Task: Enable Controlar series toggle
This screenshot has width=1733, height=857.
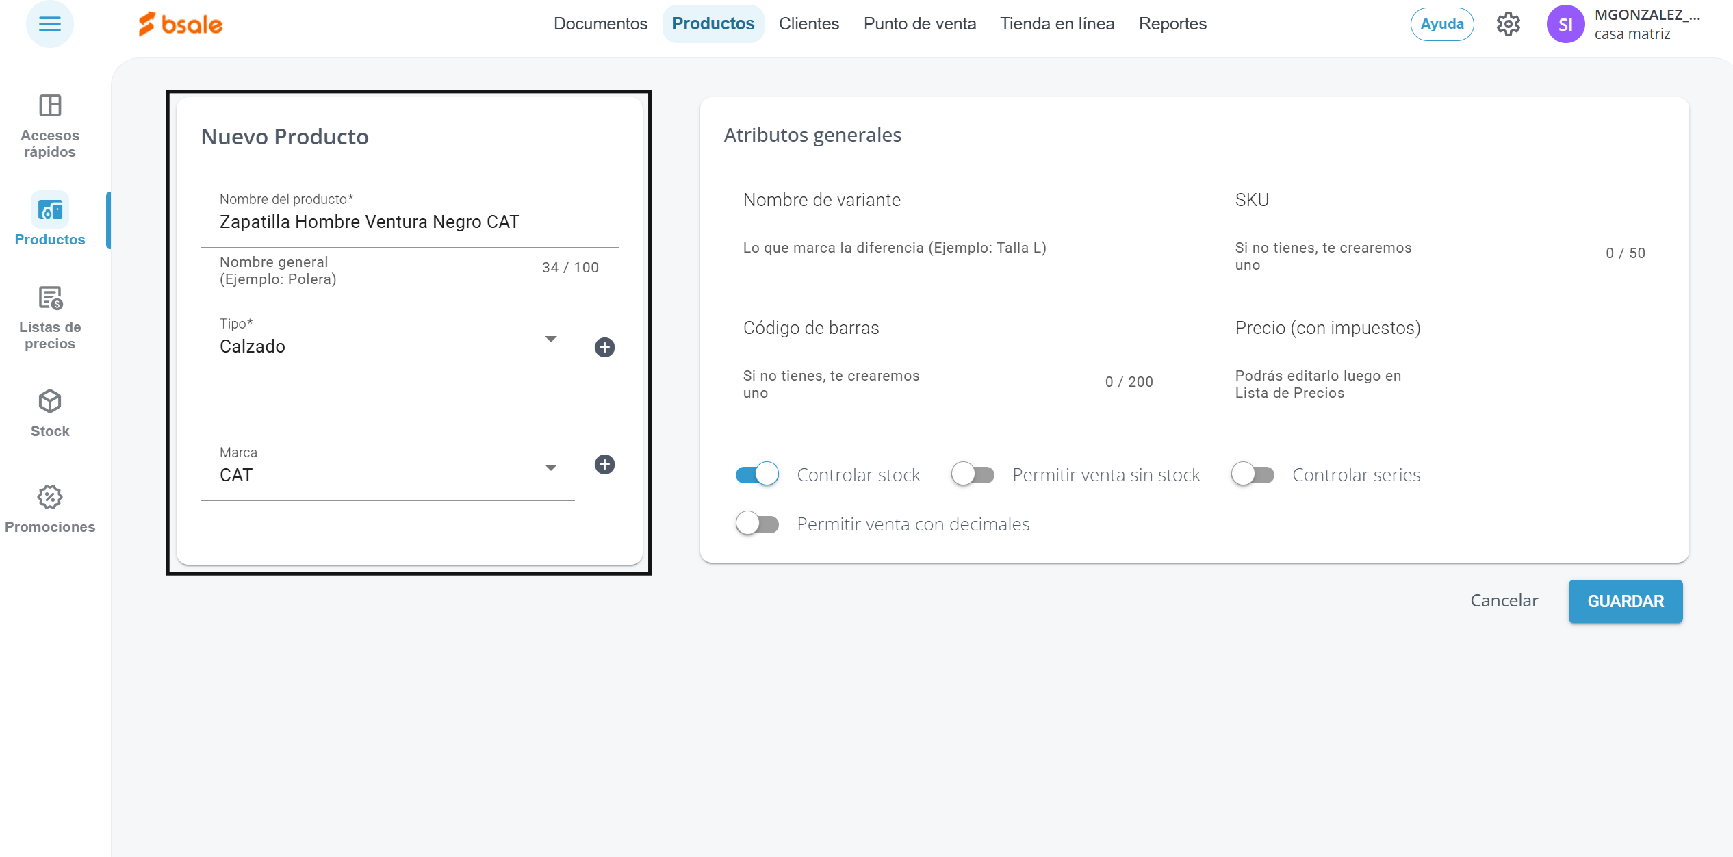Action: (x=1253, y=474)
